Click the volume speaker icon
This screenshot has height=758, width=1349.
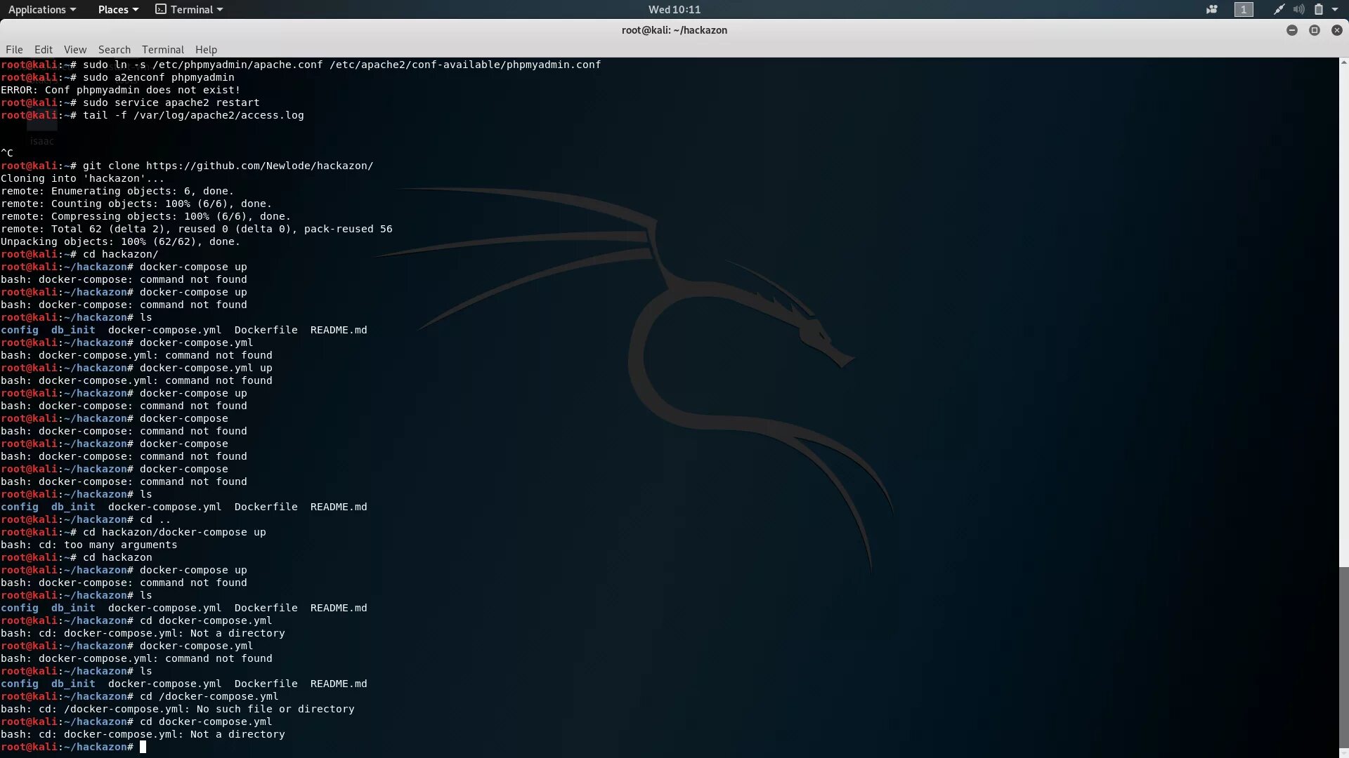pos(1298,9)
